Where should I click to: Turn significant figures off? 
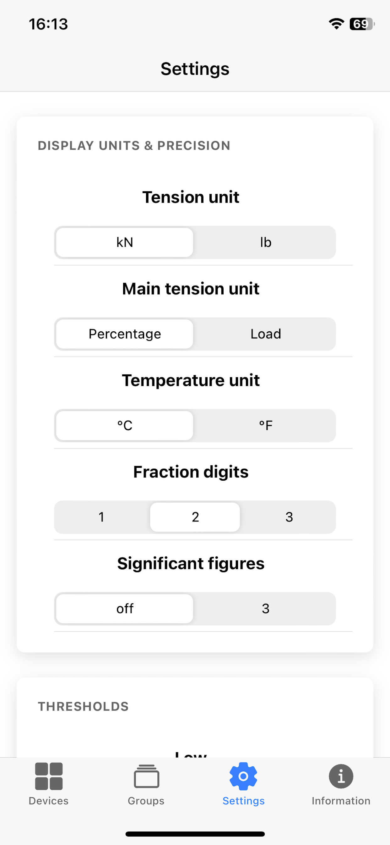point(125,609)
